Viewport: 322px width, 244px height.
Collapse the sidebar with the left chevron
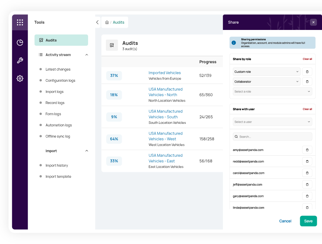[98, 22]
